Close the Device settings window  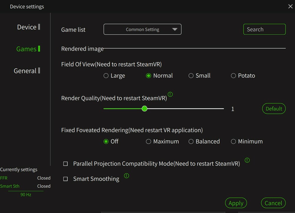pyautogui.click(x=290, y=6)
